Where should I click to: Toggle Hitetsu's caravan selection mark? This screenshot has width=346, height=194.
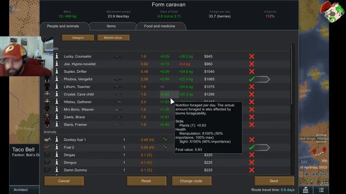point(251,102)
